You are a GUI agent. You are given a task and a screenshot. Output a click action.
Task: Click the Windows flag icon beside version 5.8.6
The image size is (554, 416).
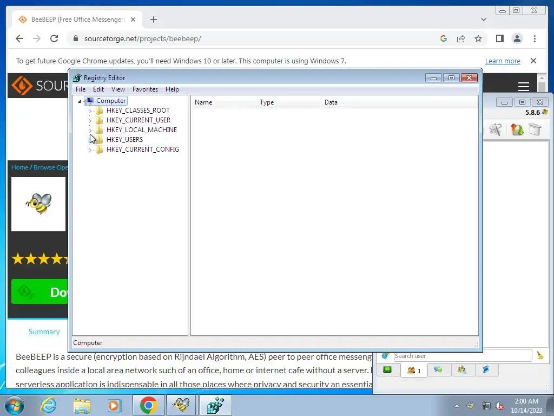pos(545,112)
